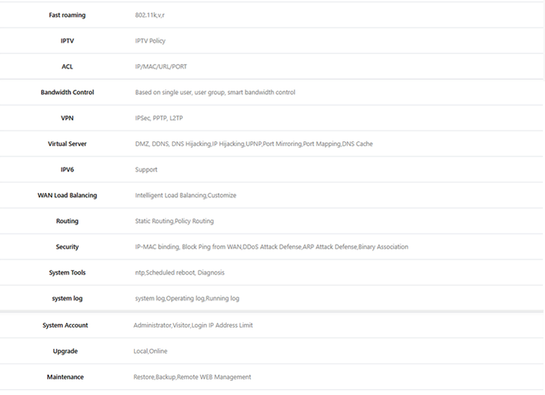This screenshot has width=545, height=395.
Task: Click the WAN Load Balancing label
Action: (67, 195)
